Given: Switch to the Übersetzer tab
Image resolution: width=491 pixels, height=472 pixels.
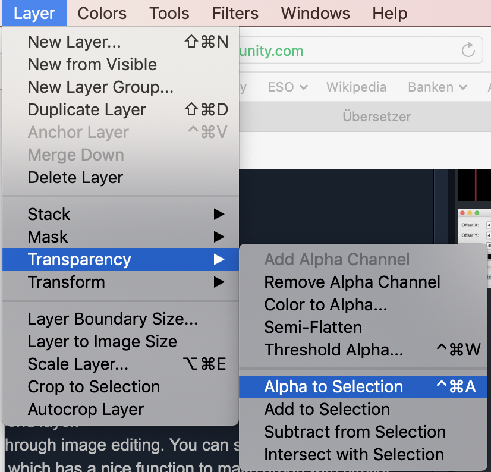Looking at the screenshot, I should (x=376, y=117).
